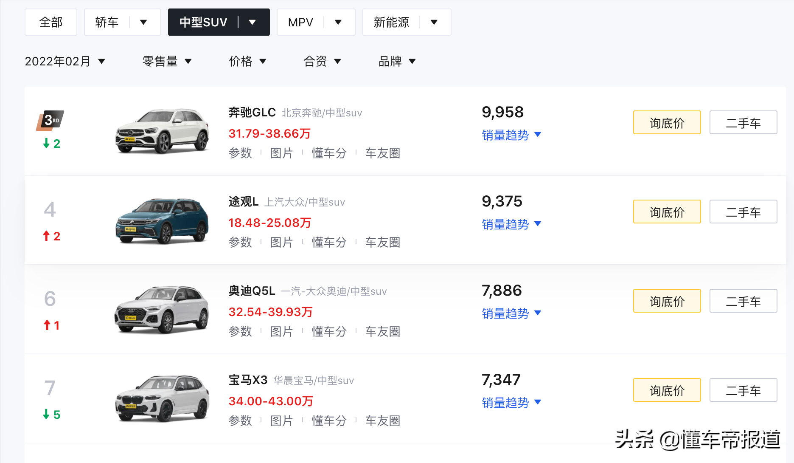This screenshot has width=794, height=463.
Task: Open the 奥迪Q5L model title
Action: pyautogui.click(x=252, y=291)
